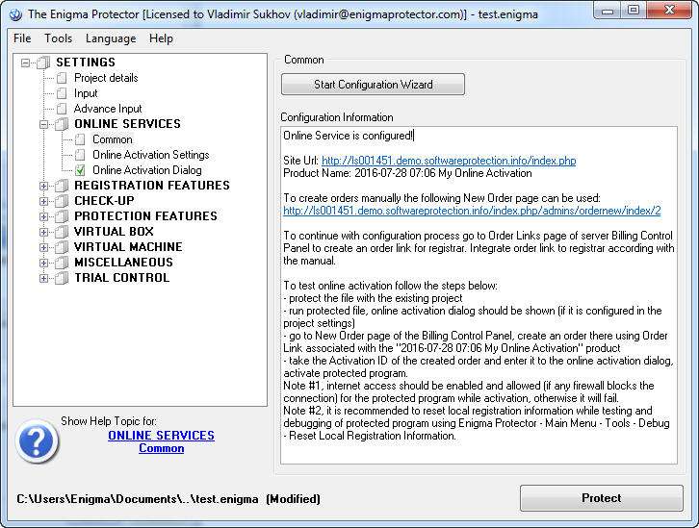The height and width of the screenshot is (528, 699).
Task: Click inside the Configuration Information text box
Action: point(479,295)
